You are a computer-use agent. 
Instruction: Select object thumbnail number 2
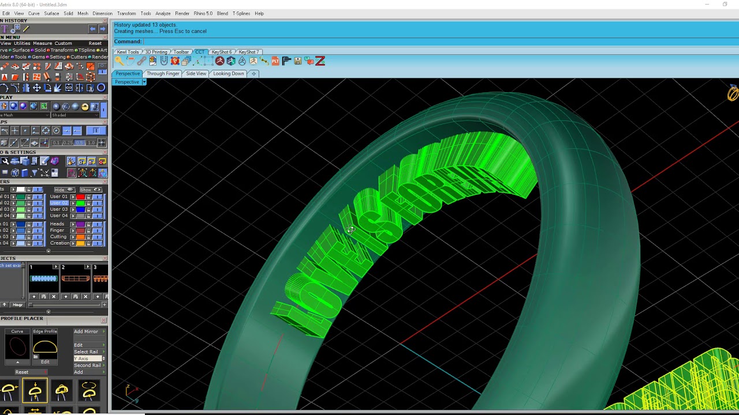(x=75, y=278)
